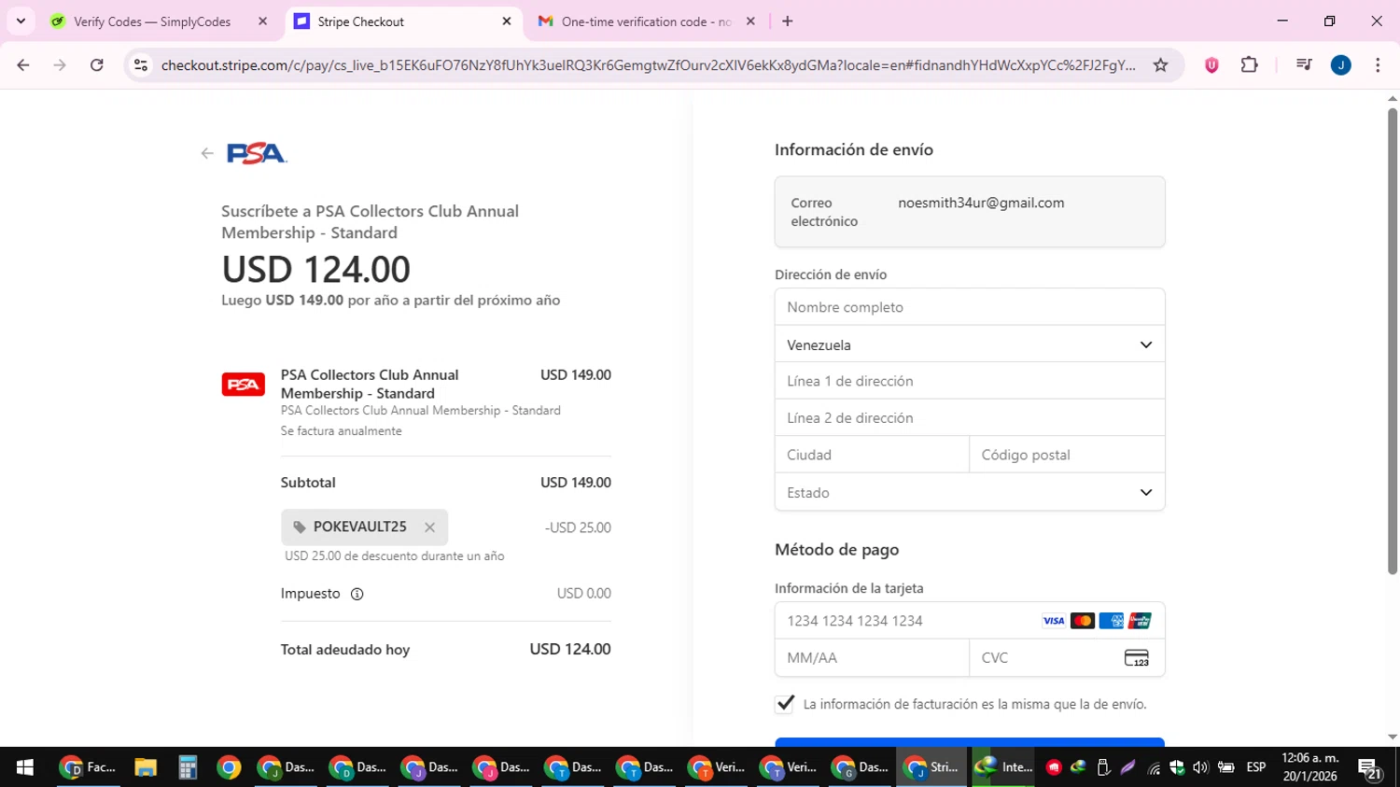Viewport: 1400px width, 787px height.
Task: Focus the Nombre completo field
Action: (970, 307)
